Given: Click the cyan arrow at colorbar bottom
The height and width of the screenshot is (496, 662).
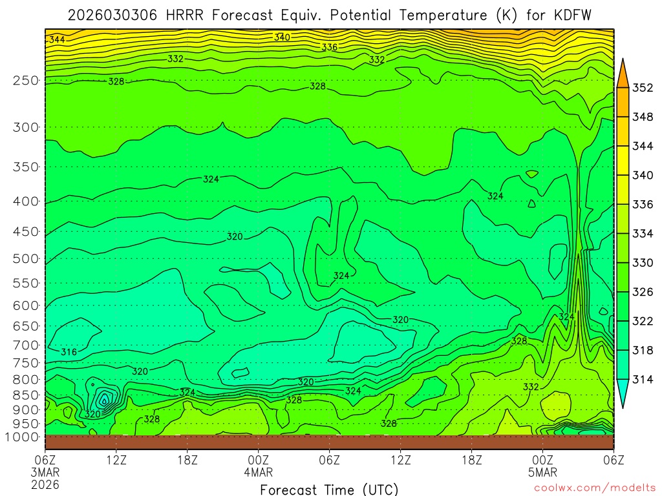Looking at the screenshot, I should click(623, 391).
